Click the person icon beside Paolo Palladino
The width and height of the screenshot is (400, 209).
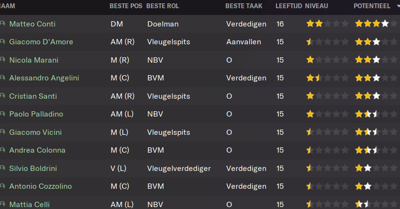click(x=2, y=114)
